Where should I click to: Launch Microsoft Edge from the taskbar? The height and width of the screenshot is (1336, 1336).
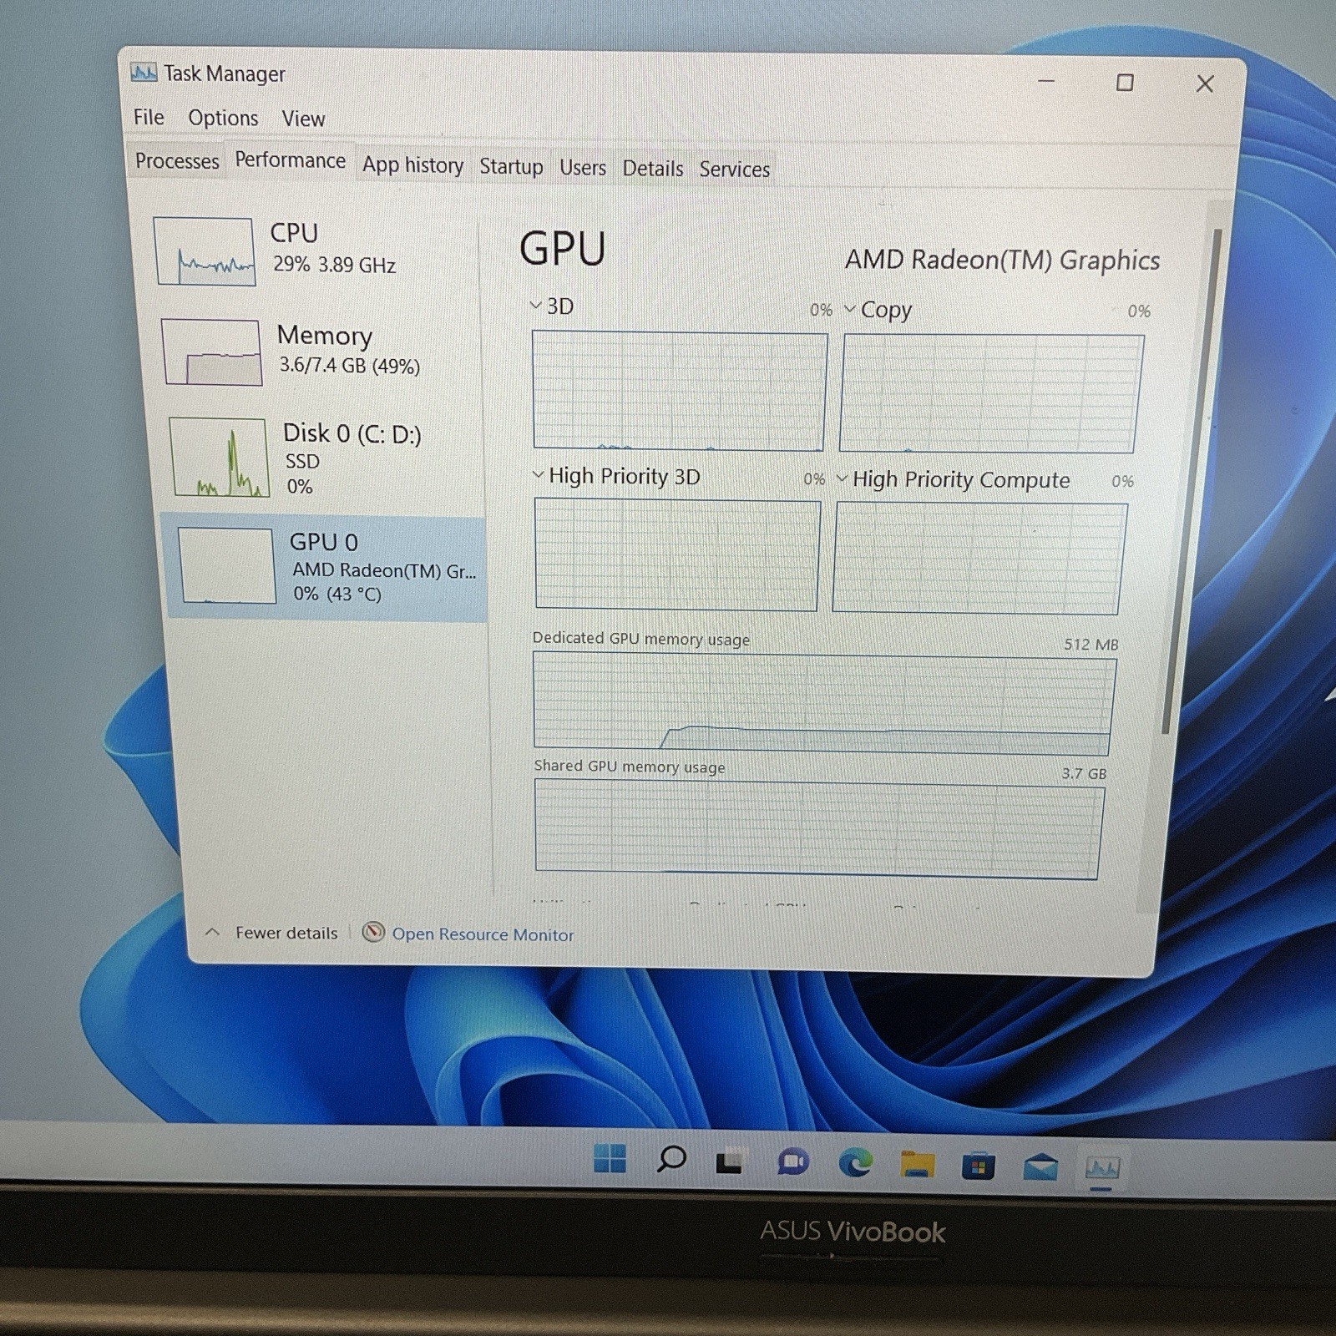click(x=854, y=1162)
